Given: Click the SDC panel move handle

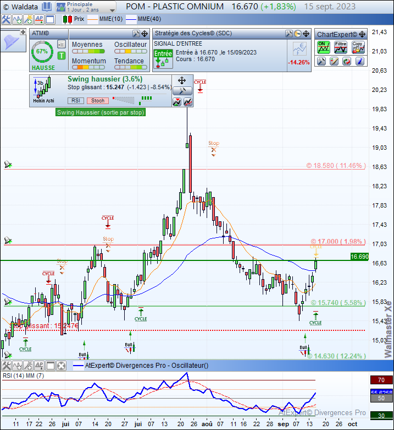Looking at the screenshot, I should (x=306, y=34).
